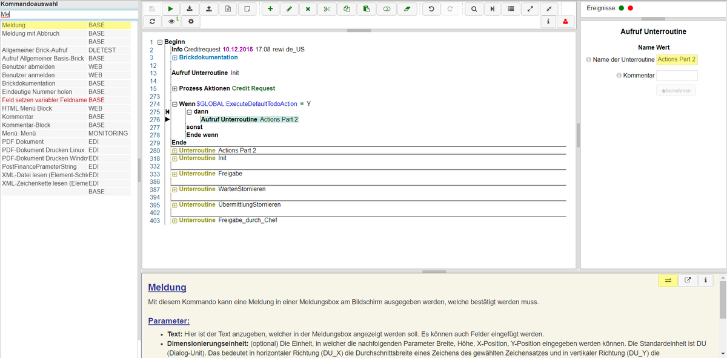
Task: Select 'HTML Menü Block' command entry
Action: click(27, 108)
